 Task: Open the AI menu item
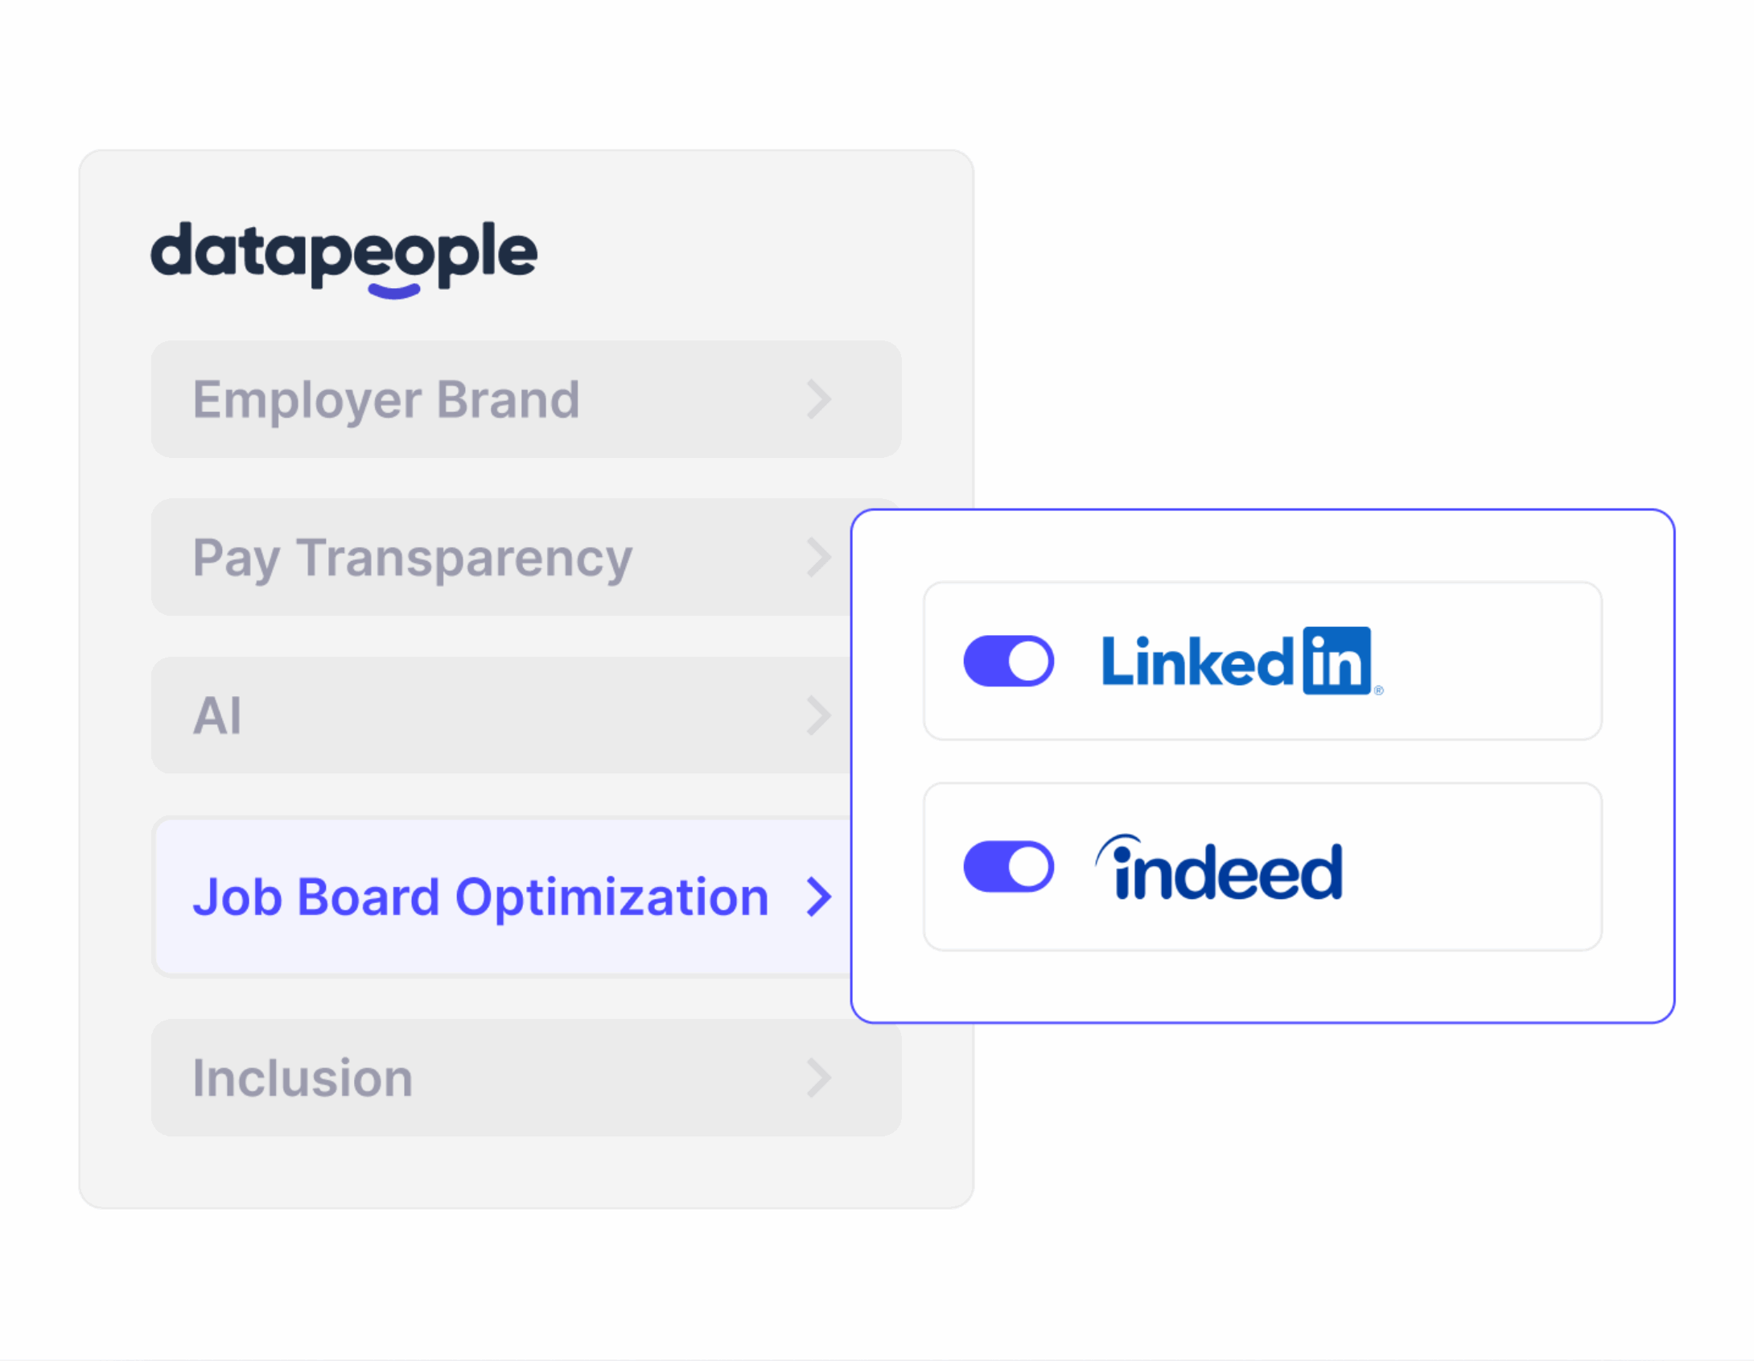217,716
